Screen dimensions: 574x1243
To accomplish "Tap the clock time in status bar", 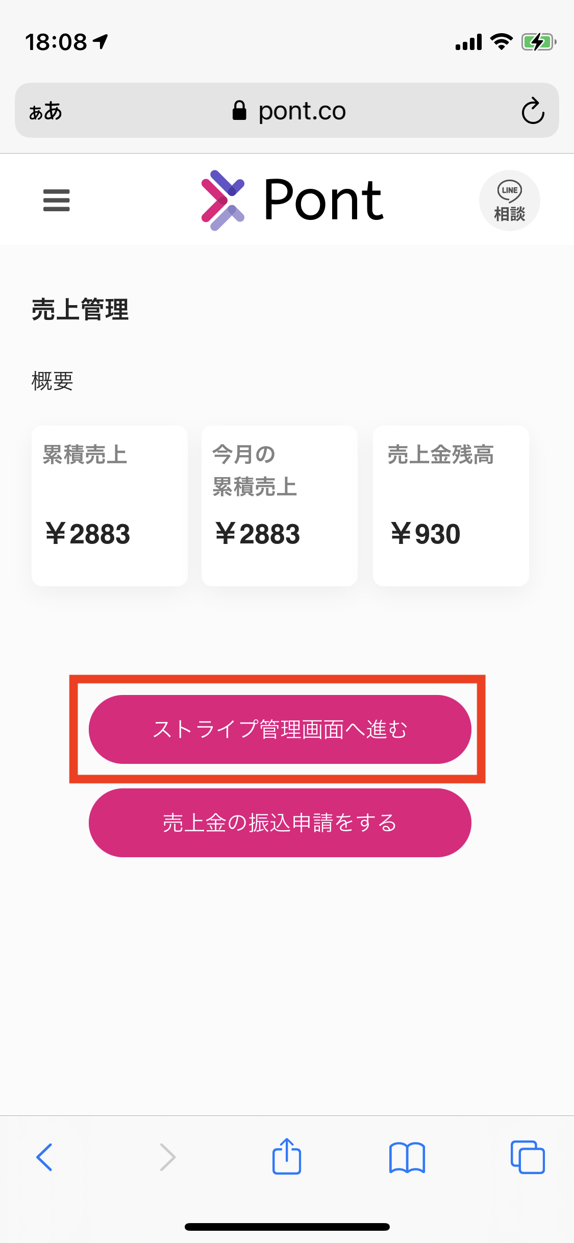I will 56,42.
